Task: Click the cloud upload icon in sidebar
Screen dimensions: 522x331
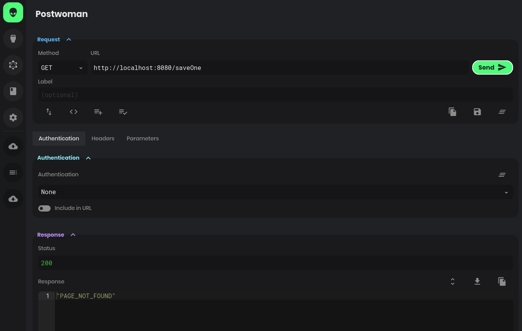Action: 13,146
